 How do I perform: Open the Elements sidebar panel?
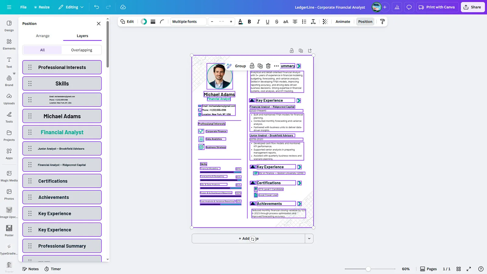click(x=9, y=44)
